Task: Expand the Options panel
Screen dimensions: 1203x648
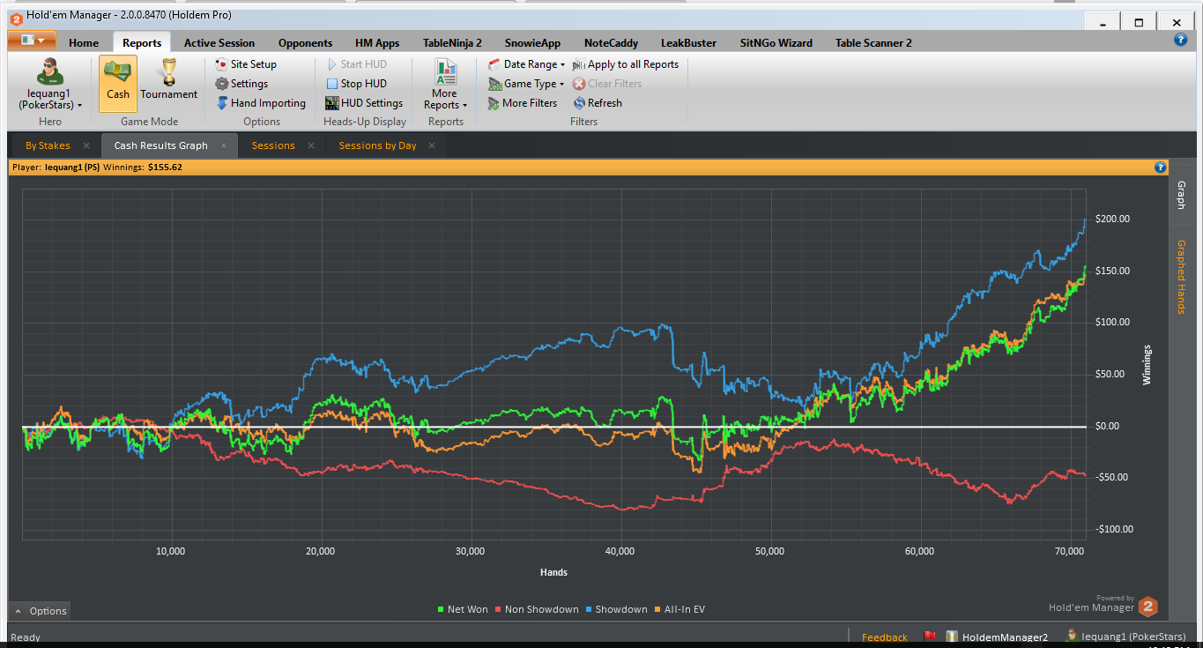Action: click(41, 610)
